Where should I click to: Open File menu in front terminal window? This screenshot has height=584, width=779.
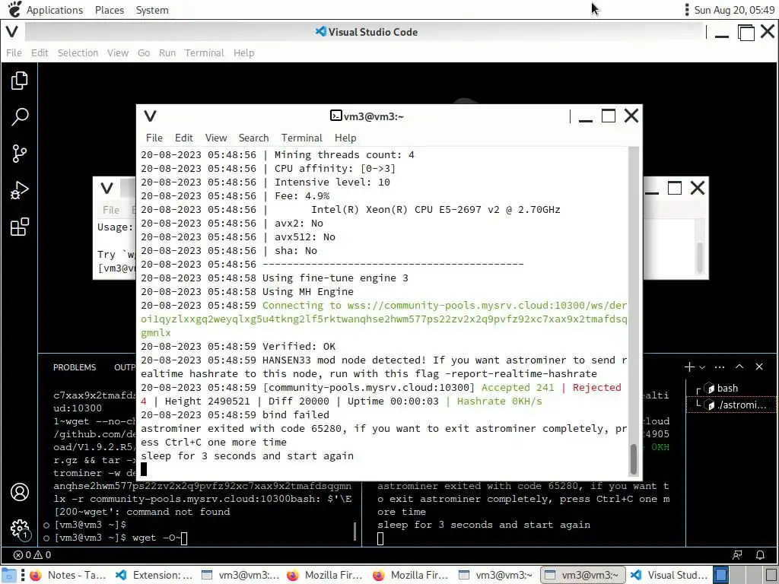(x=154, y=138)
